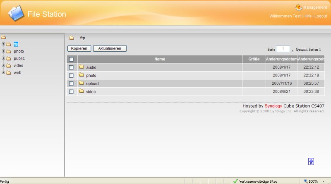Click the scroll-to-top arrow icon

point(311,162)
